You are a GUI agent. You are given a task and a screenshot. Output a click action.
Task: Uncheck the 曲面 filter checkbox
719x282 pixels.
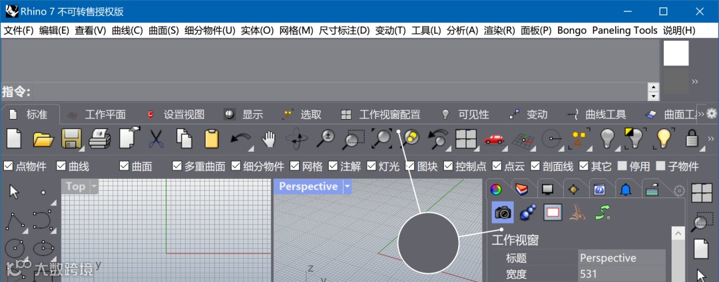click(x=124, y=166)
